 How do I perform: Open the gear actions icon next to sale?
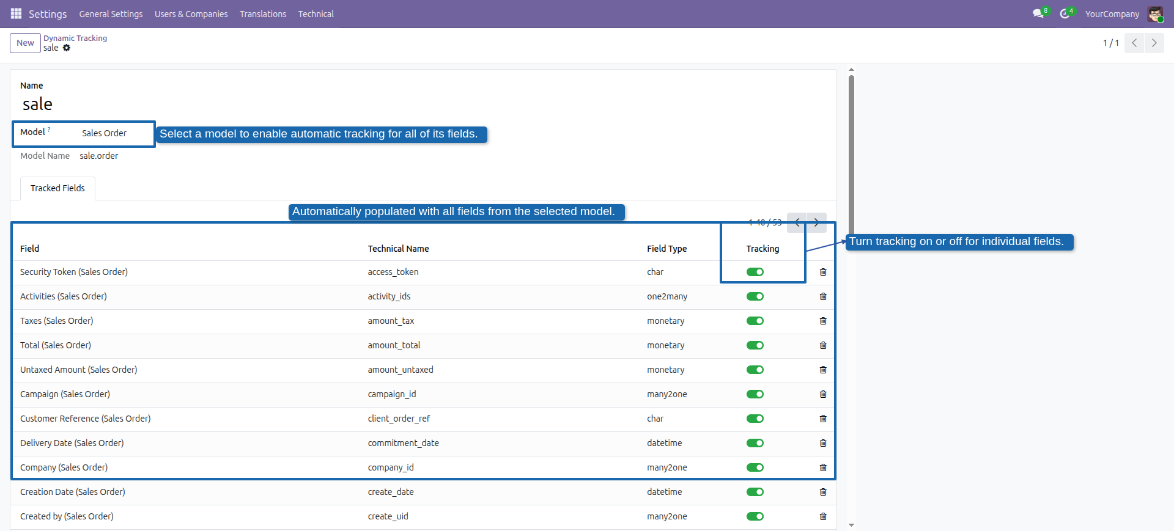click(67, 48)
